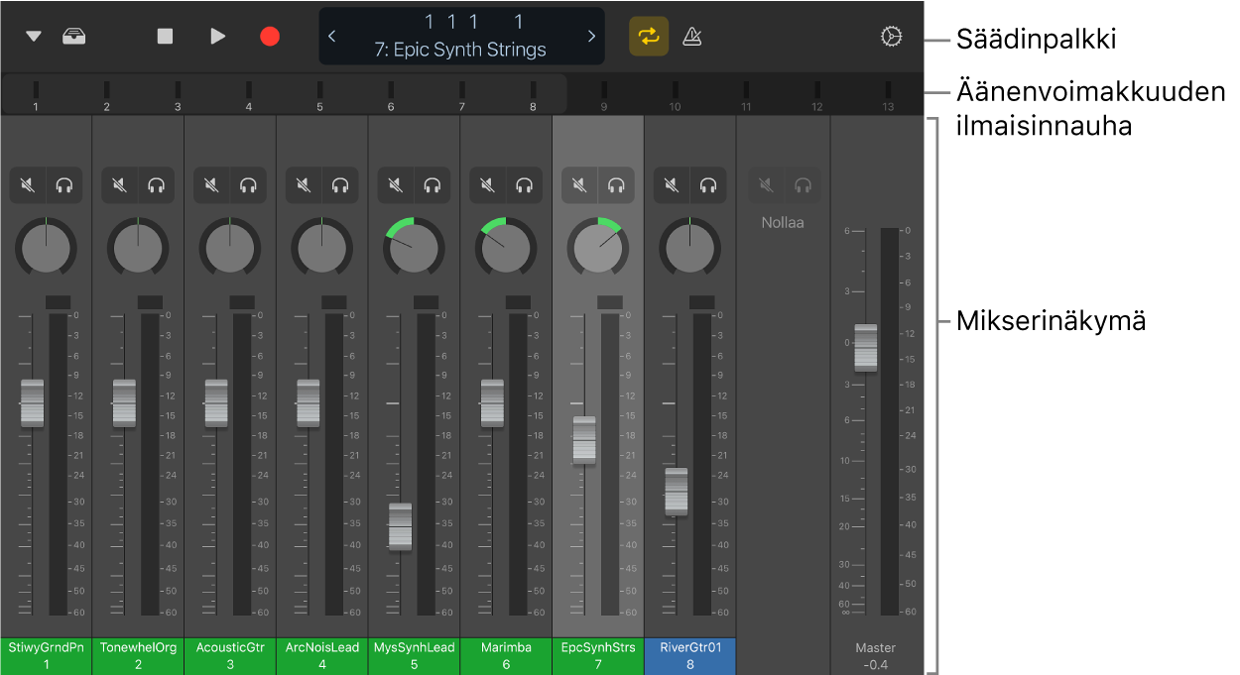Image resolution: width=1240 pixels, height=675 pixels.
Task: Solo the TonewhelOrg channel
Action: coord(157,184)
